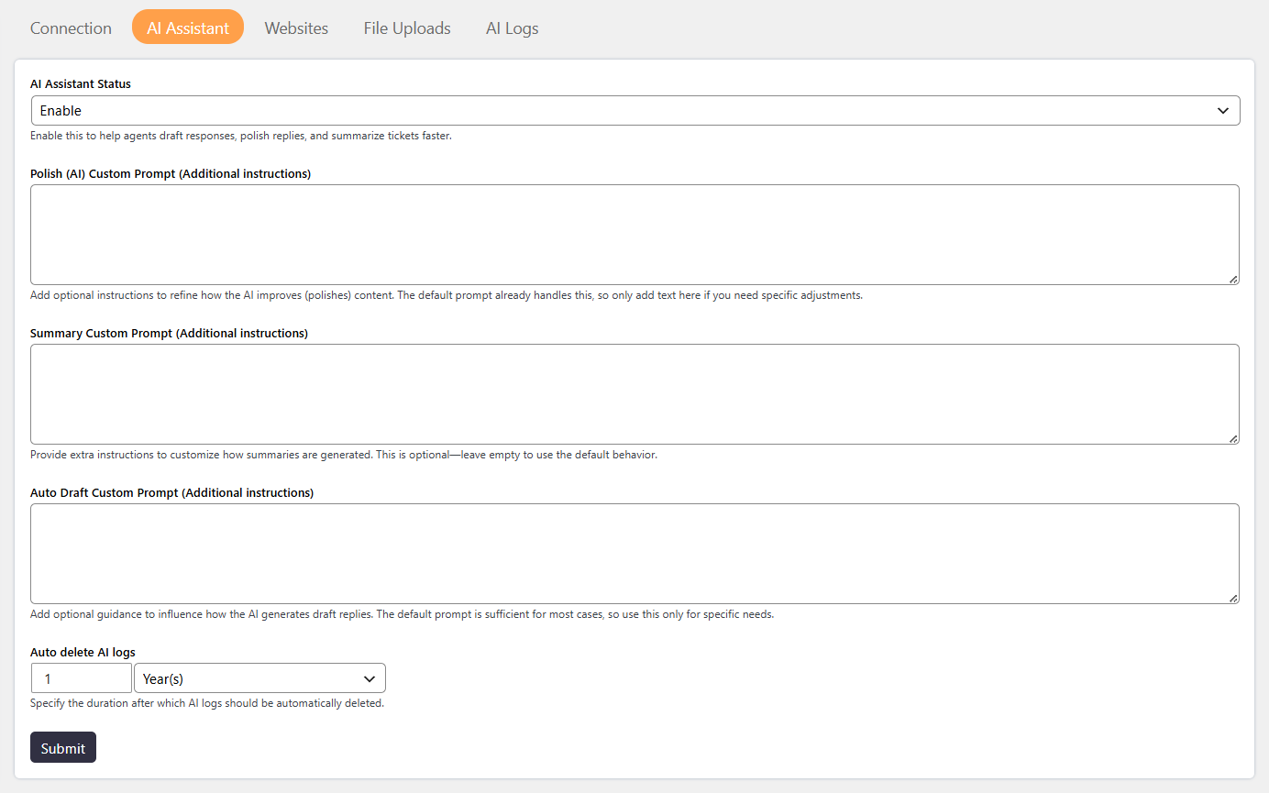Open the AI Assistant Status dropdown
Viewport: 1269px width, 793px height.
(x=635, y=111)
